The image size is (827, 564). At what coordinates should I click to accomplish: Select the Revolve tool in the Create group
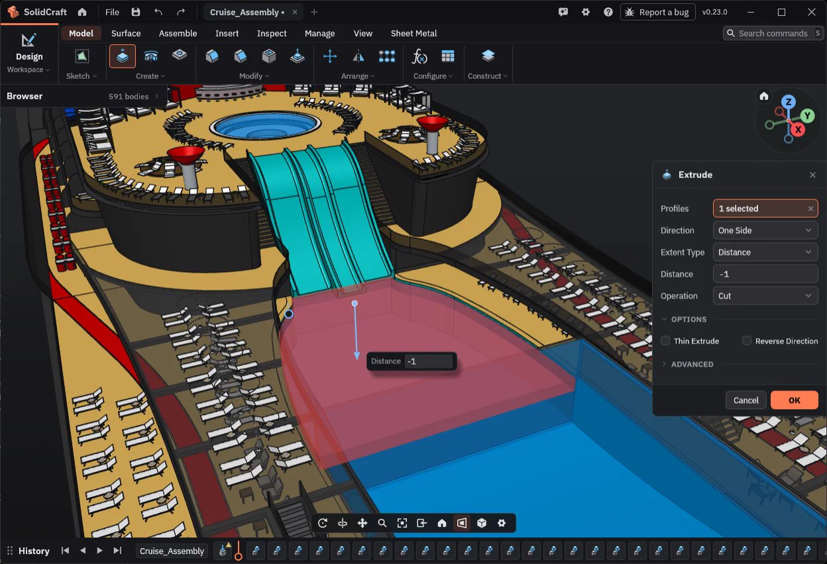coord(151,56)
